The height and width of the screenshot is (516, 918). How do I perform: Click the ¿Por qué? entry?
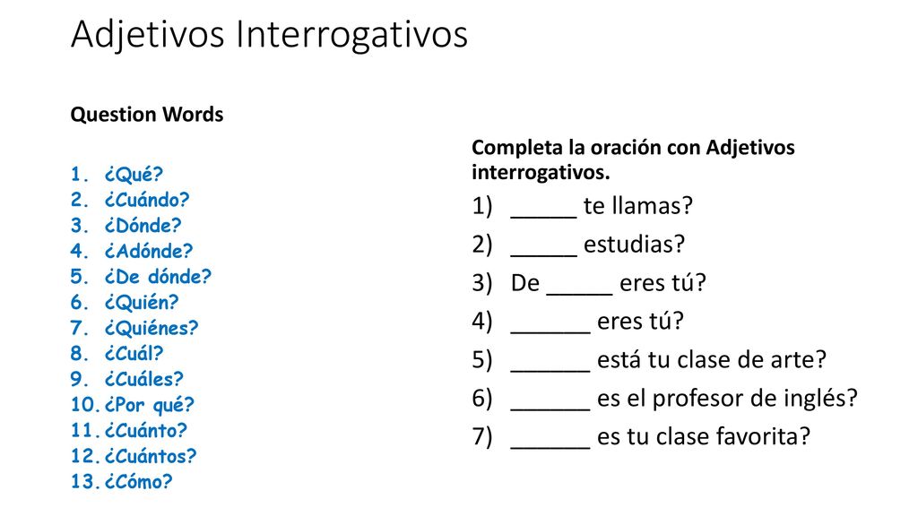pos(150,405)
